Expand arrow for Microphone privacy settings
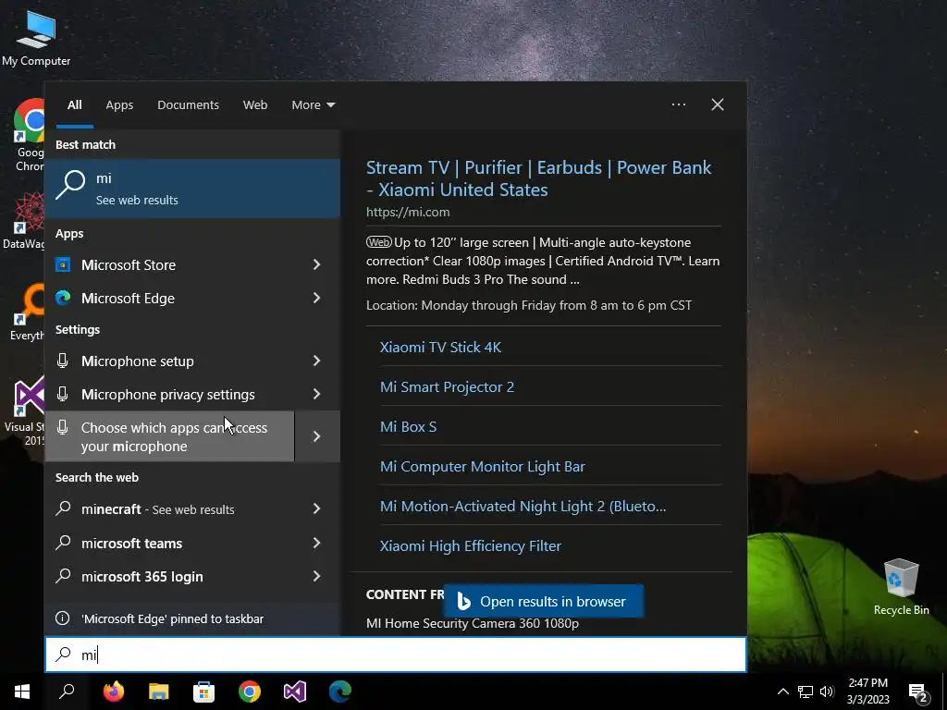This screenshot has height=710, width=947. coord(317,394)
